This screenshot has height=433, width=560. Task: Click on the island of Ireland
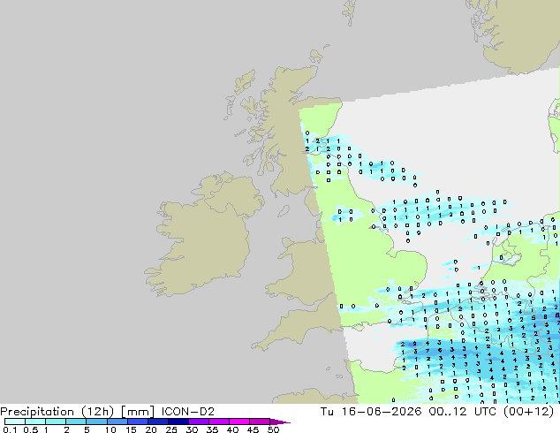point(203,236)
